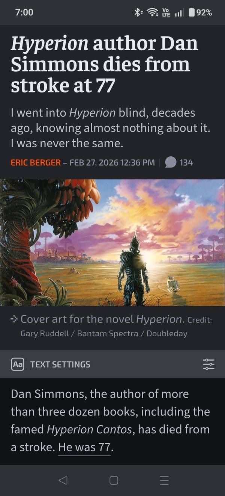Viewport: 225px width, 496px height.
Task: Tap the article headline about Dan Simmons
Action: point(105,65)
